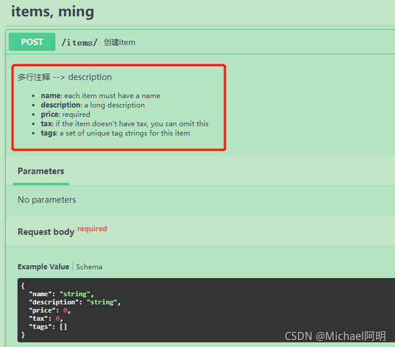The image size is (395, 347).
Task: Click the '多行注释 --> description' line
Action: pos(65,77)
